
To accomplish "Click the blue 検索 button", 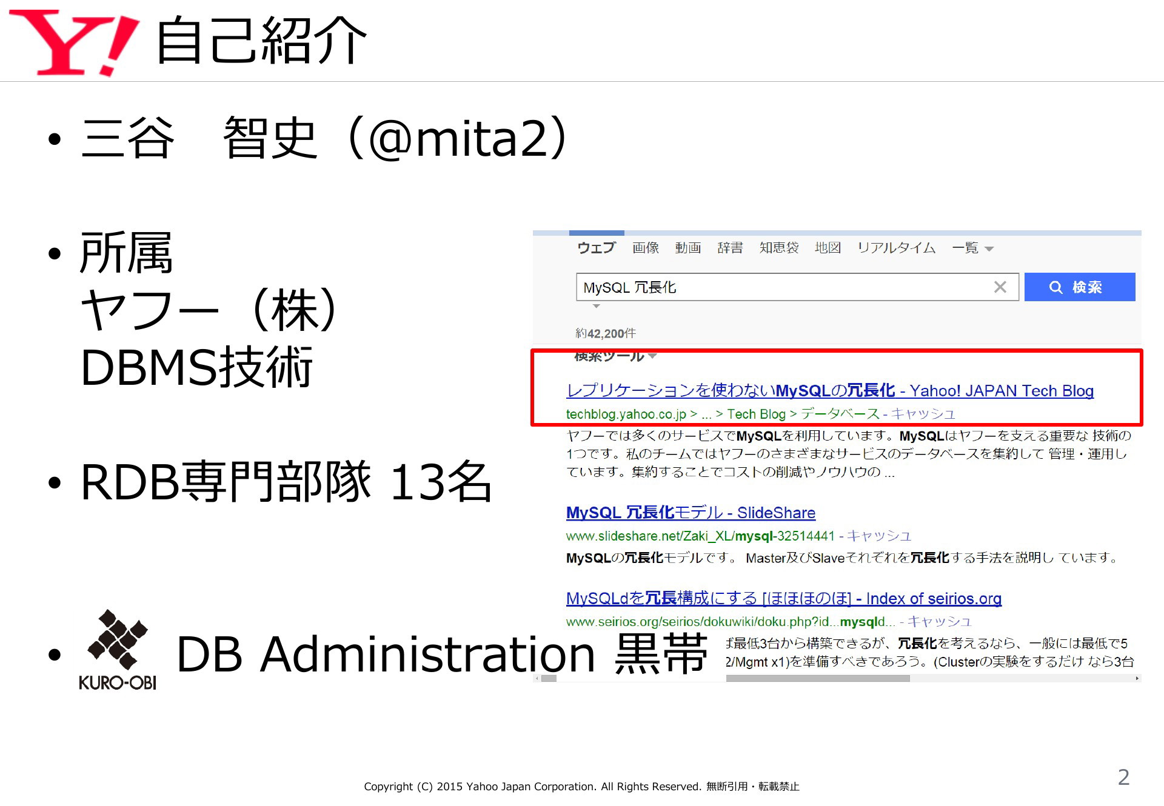I will coord(1080,287).
